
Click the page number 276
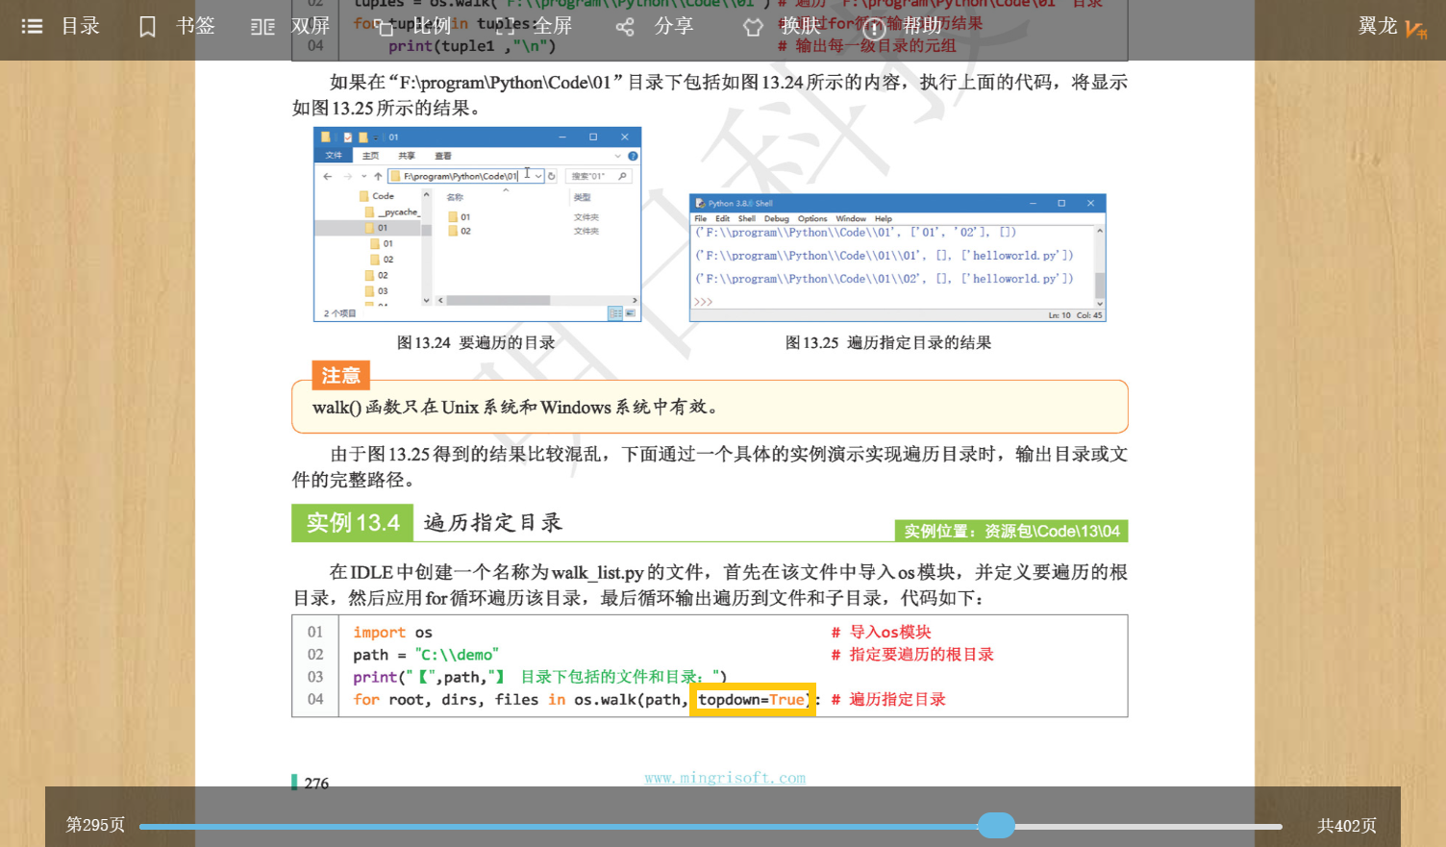point(316,784)
